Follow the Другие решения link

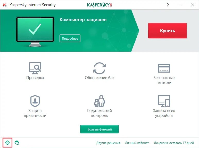click(x=108, y=143)
